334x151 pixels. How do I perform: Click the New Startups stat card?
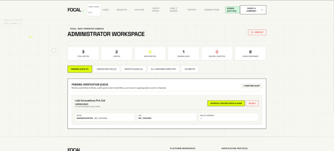pyautogui.click(x=150, y=54)
